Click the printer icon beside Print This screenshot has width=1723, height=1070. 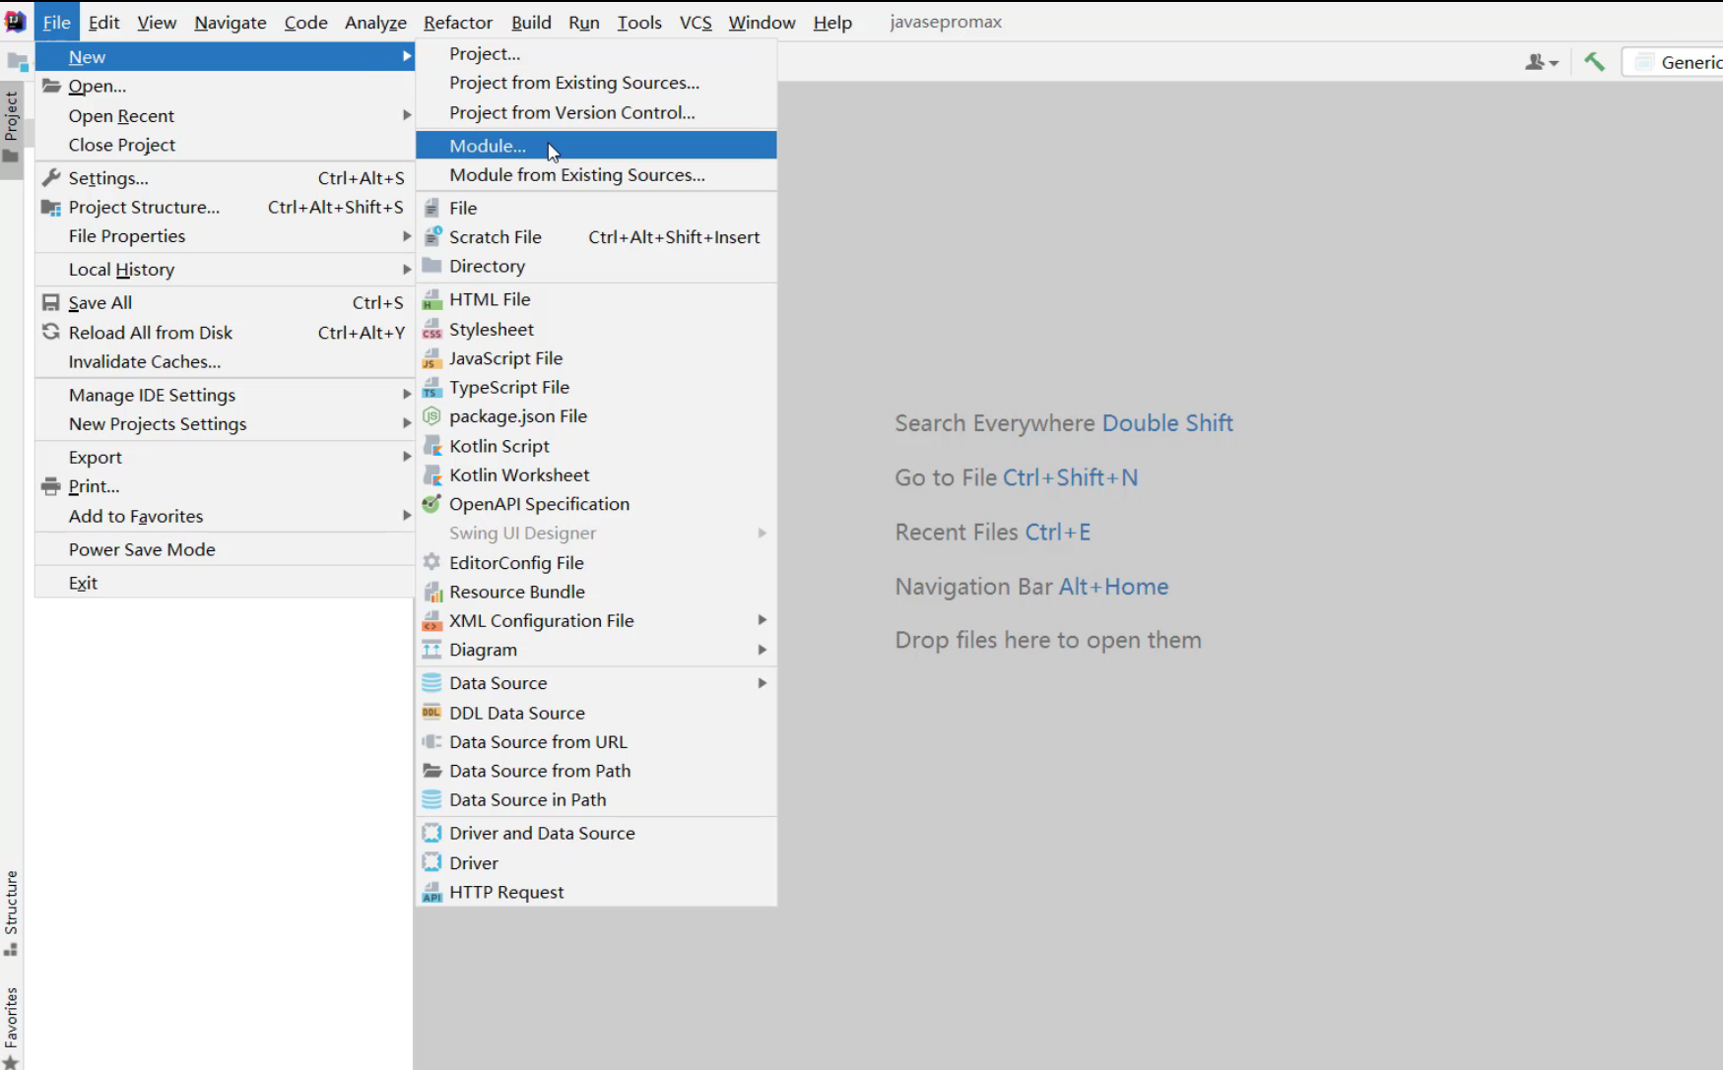point(51,486)
